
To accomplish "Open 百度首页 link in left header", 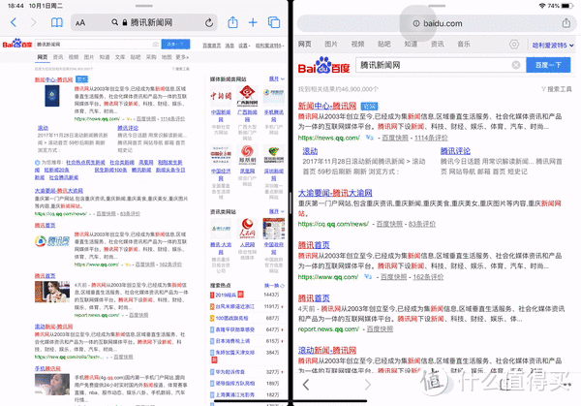I will [211, 46].
